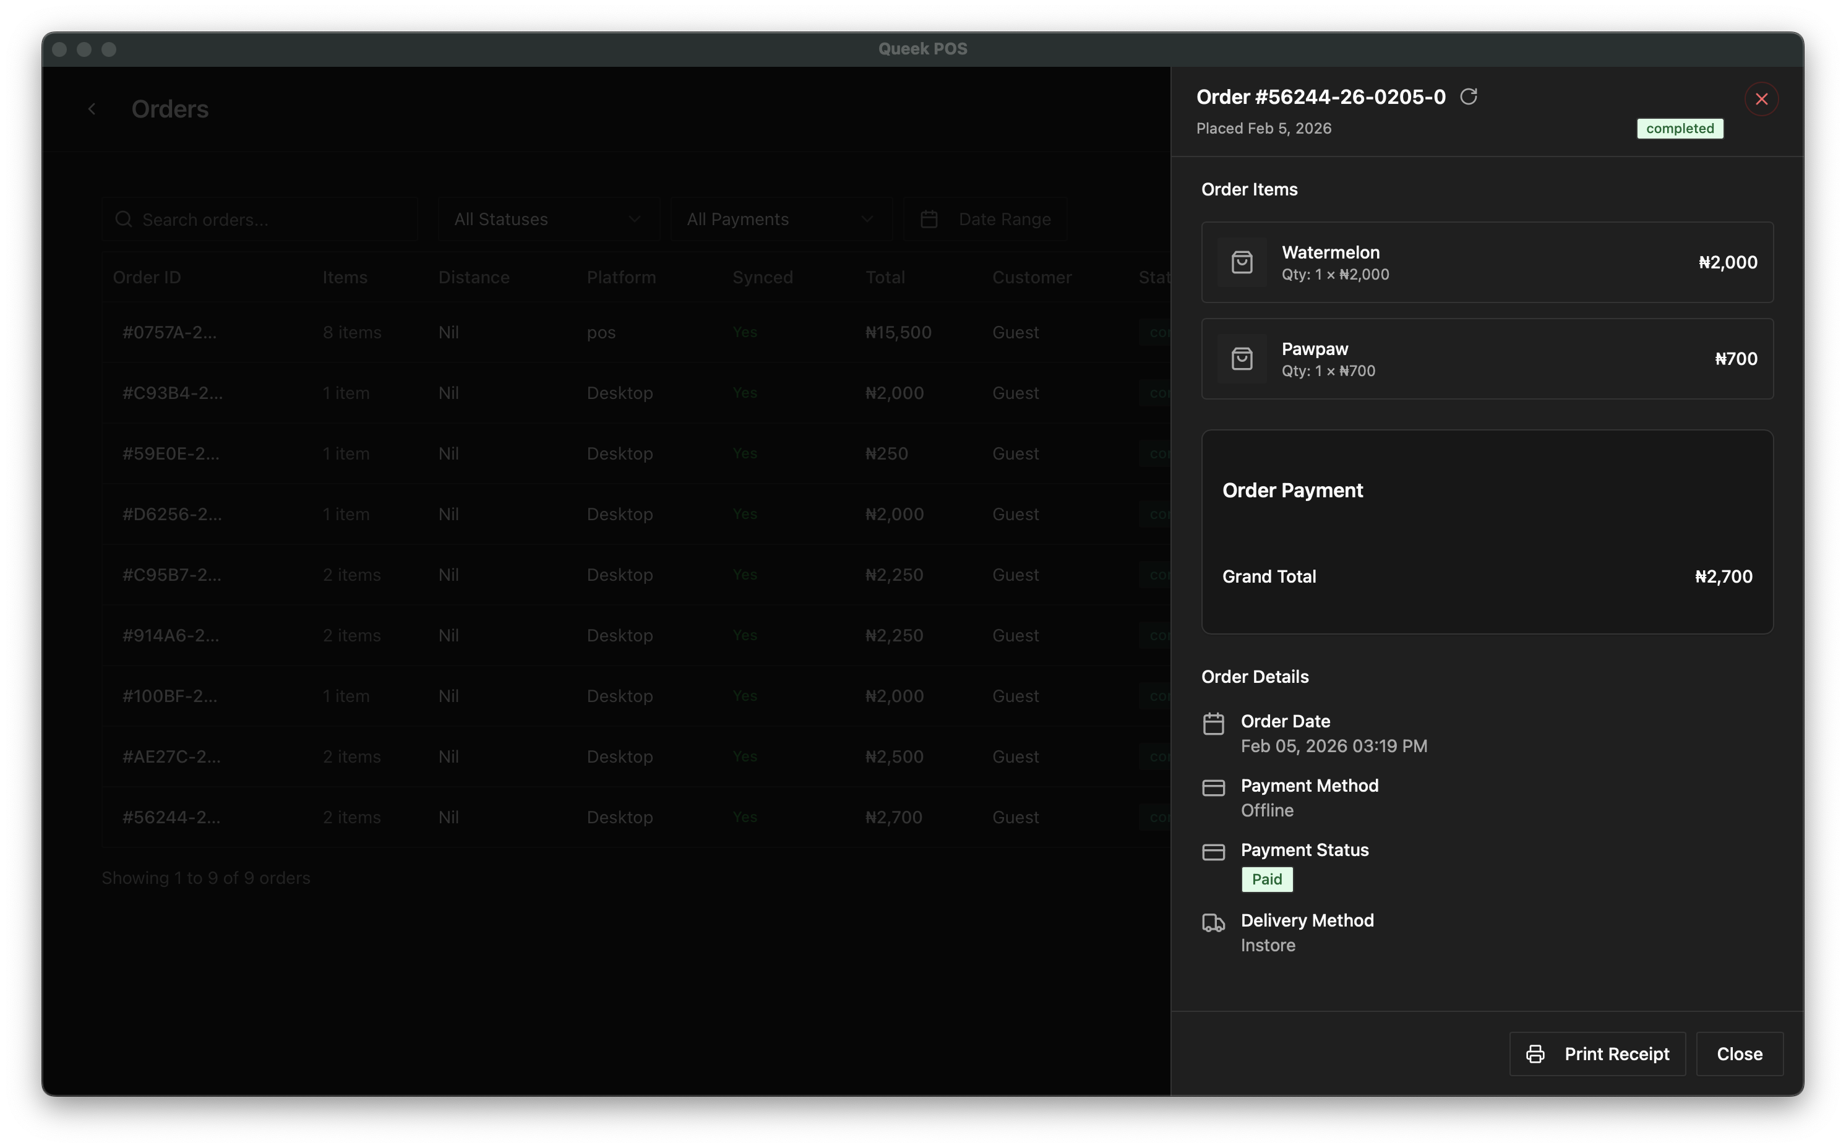1846x1148 pixels.
Task: Click the Synced column header
Action: coord(762,277)
